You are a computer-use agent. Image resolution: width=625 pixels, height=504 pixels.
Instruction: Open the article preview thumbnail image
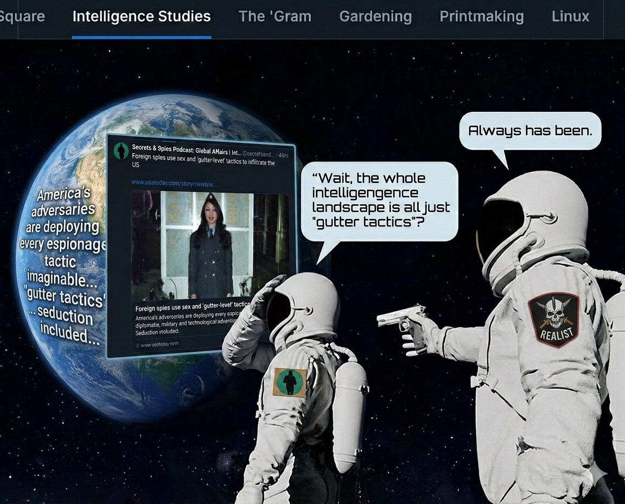[210, 244]
